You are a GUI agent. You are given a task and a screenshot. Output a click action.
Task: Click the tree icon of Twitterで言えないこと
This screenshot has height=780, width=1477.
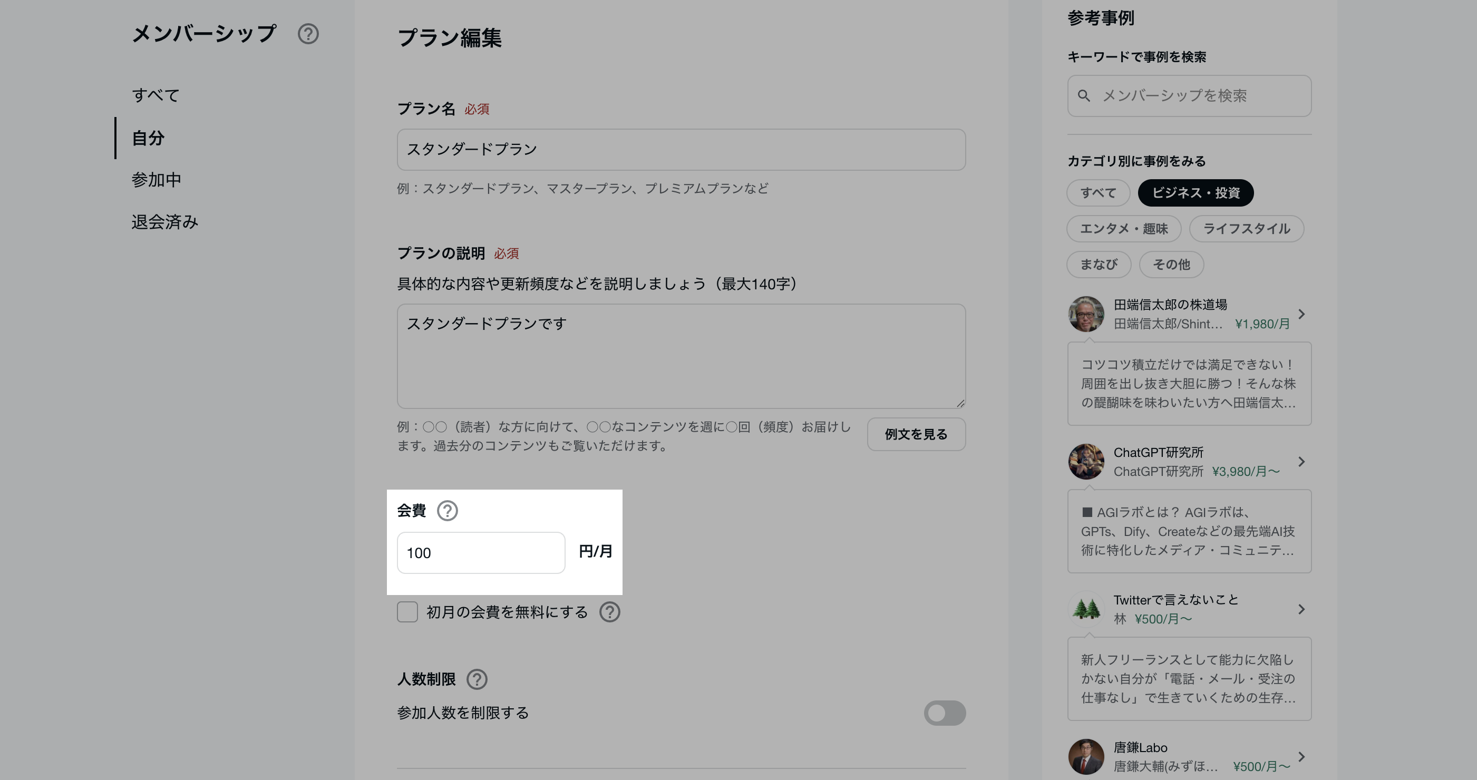(1086, 609)
